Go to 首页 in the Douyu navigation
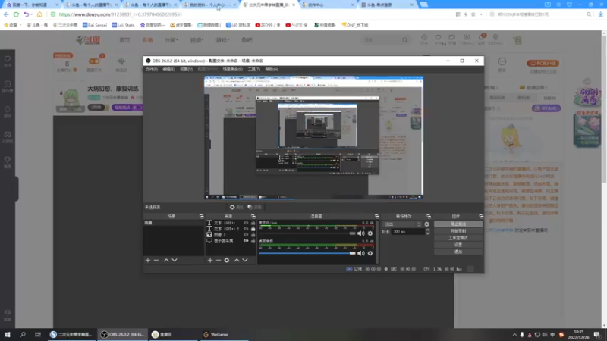This screenshot has height=341, width=607. tap(124, 40)
